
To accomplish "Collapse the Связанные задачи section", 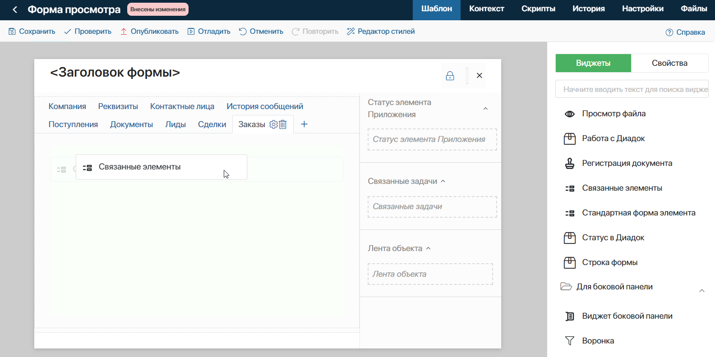I will click(443, 181).
